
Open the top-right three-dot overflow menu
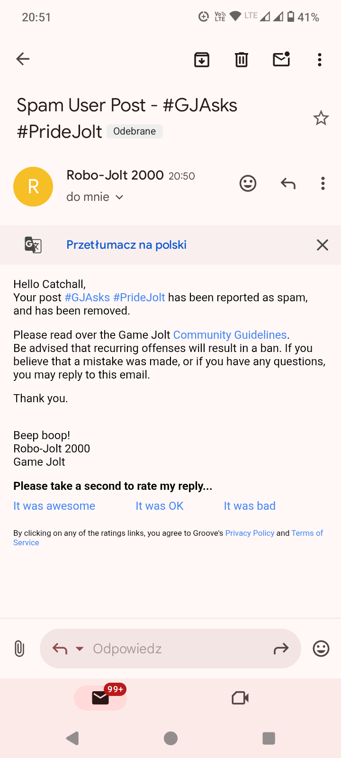pyautogui.click(x=320, y=60)
